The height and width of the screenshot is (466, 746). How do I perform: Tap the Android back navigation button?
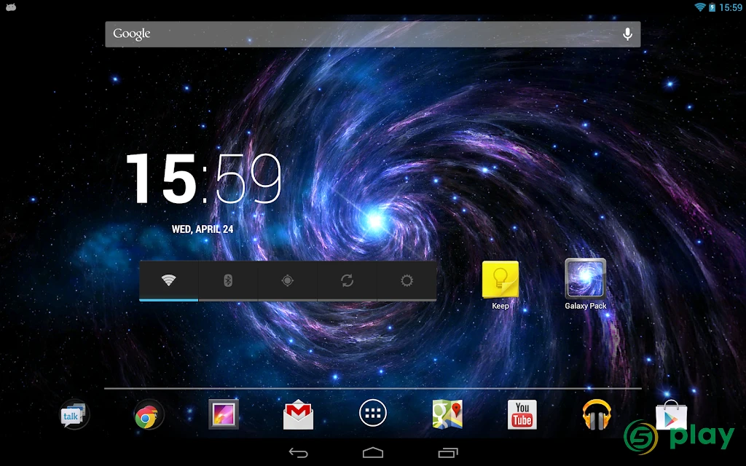click(x=298, y=453)
